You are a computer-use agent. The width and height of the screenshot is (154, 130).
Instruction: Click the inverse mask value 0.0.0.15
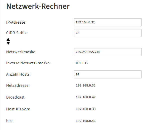[x=82, y=63]
